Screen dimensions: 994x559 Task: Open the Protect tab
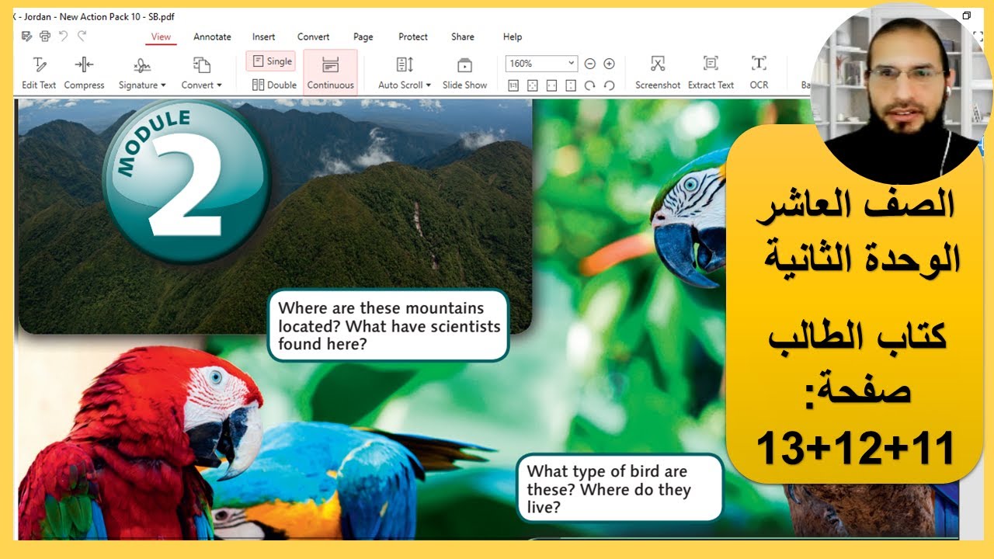[413, 36]
